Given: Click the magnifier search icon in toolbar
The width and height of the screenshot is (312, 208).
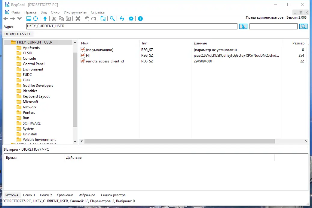Looking at the screenshot, I should click(112, 19).
